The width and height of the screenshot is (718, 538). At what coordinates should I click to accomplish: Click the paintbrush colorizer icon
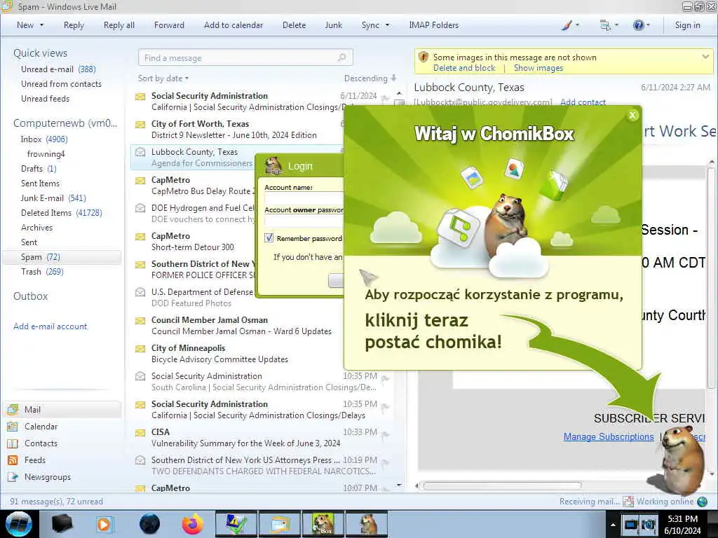pos(567,25)
